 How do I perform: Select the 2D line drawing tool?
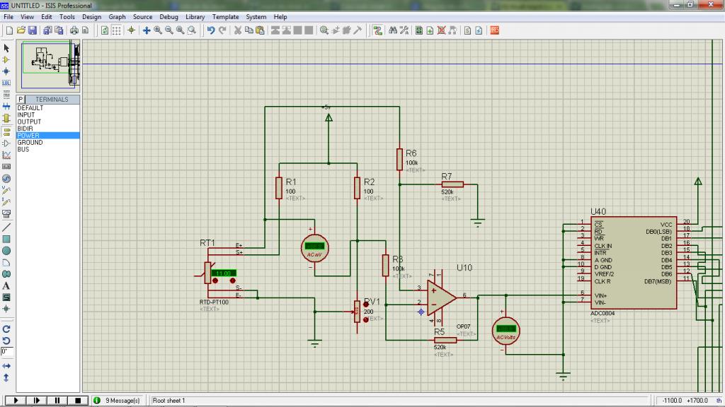coord(6,228)
